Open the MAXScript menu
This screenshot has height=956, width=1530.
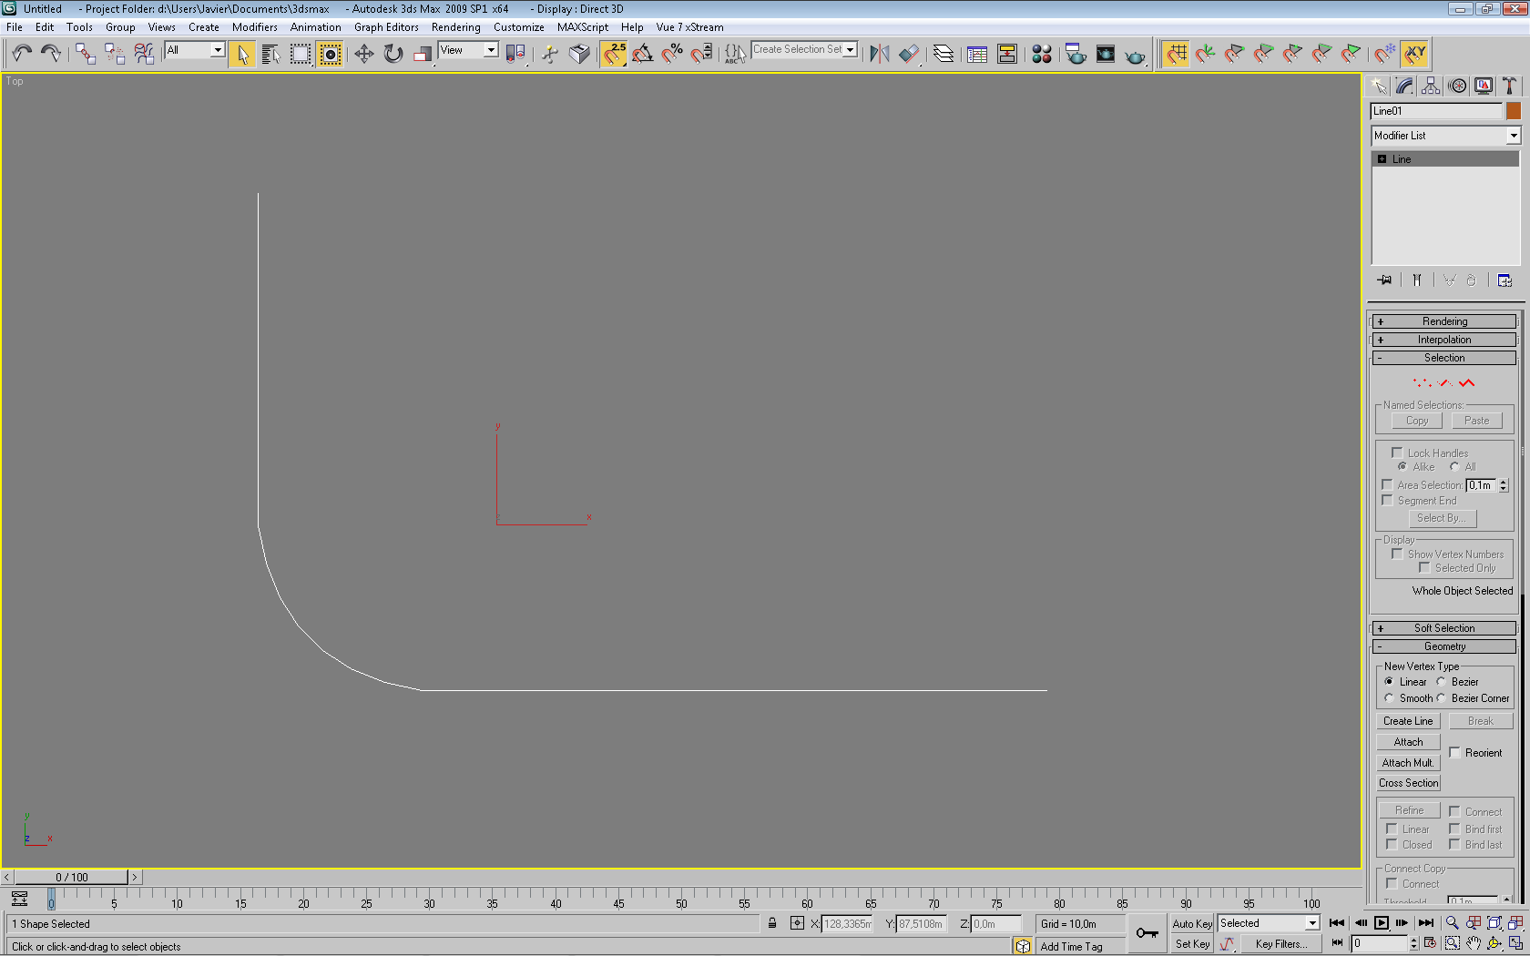tap(583, 27)
